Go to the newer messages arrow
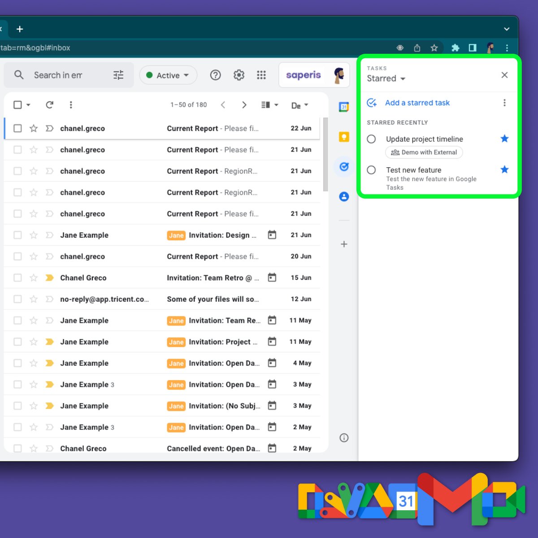The height and width of the screenshot is (538, 538). (x=223, y=104)
